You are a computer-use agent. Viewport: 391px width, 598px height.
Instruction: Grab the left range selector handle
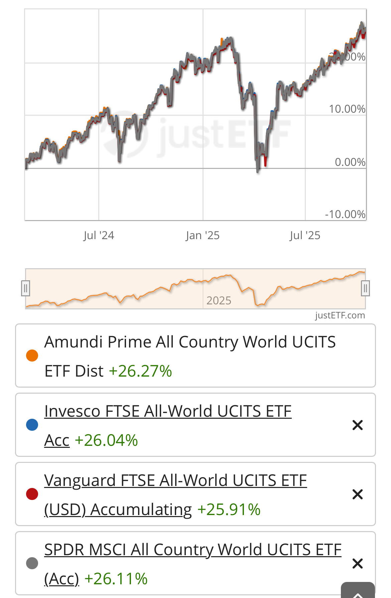[25, 288]
